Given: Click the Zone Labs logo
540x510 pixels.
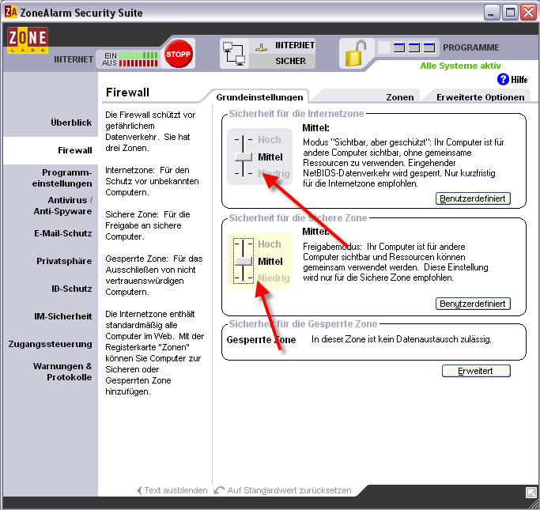Looking at the screenshot, I should click(x=28, y=40).
